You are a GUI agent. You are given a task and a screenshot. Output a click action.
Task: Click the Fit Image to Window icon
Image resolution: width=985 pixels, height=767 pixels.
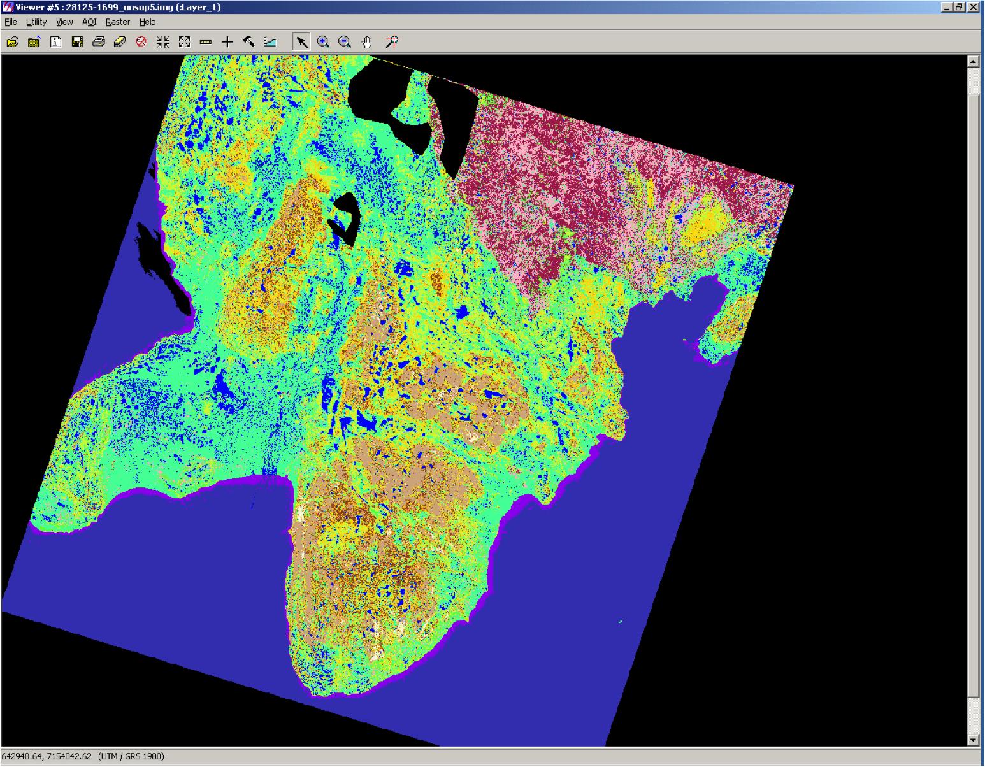click(x=185, y=42)
